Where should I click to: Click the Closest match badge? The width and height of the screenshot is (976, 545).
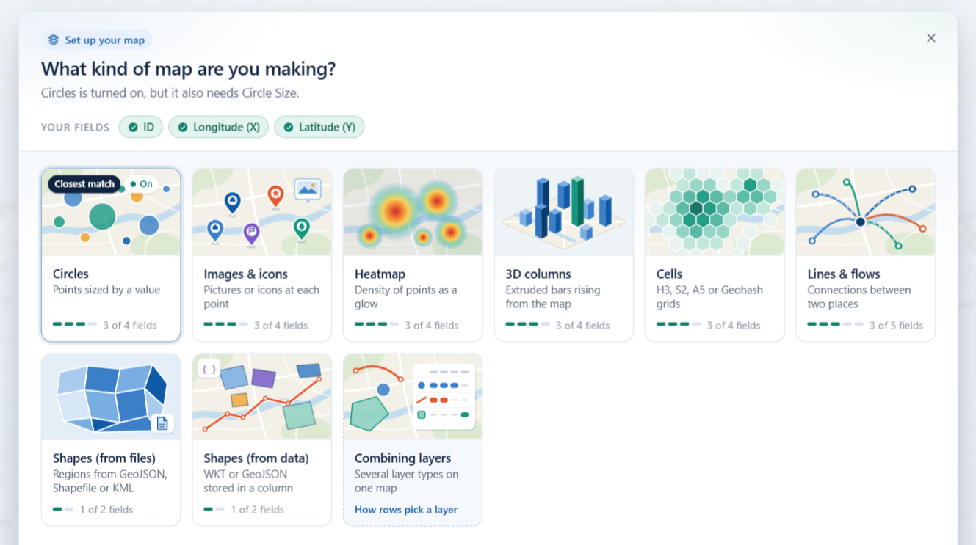tap(84, 184)
